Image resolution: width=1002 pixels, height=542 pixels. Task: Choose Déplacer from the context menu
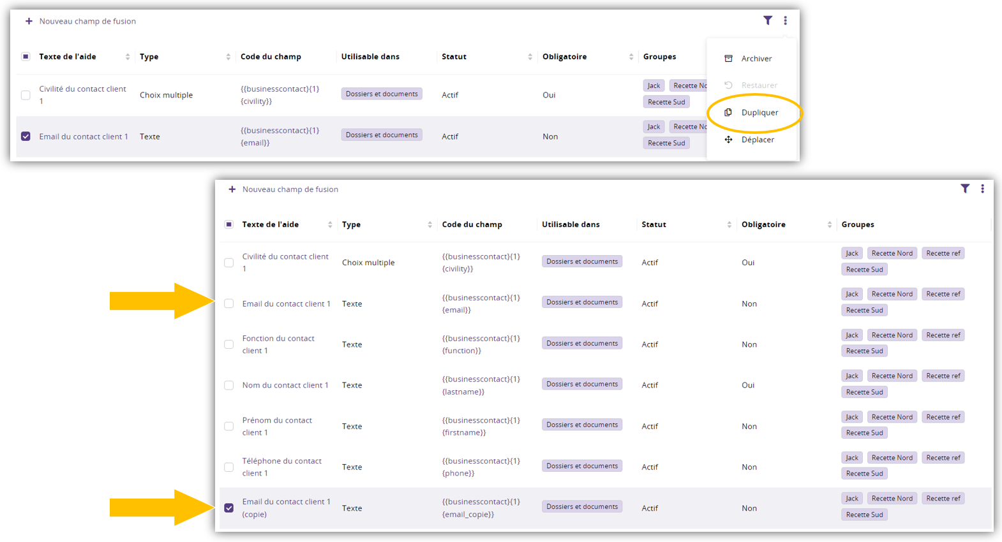pos(758,140)
